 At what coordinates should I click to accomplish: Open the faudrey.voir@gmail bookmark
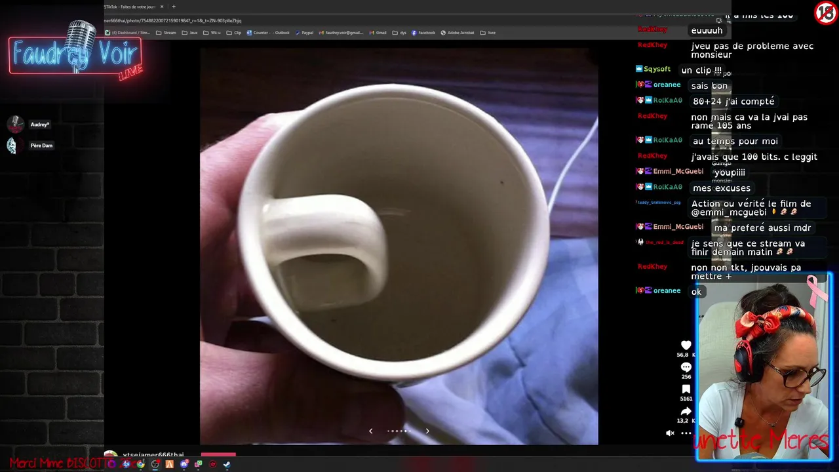coord(341,33)
